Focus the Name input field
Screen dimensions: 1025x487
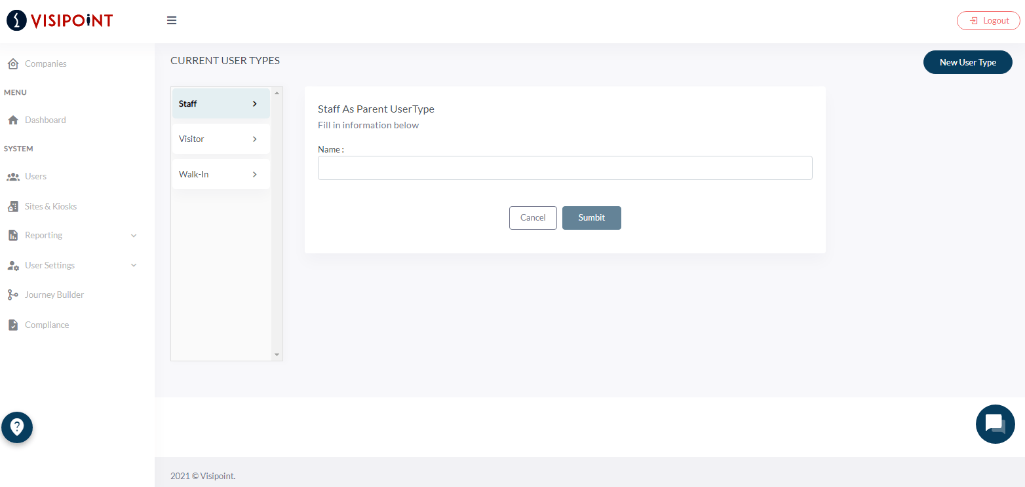565,168
